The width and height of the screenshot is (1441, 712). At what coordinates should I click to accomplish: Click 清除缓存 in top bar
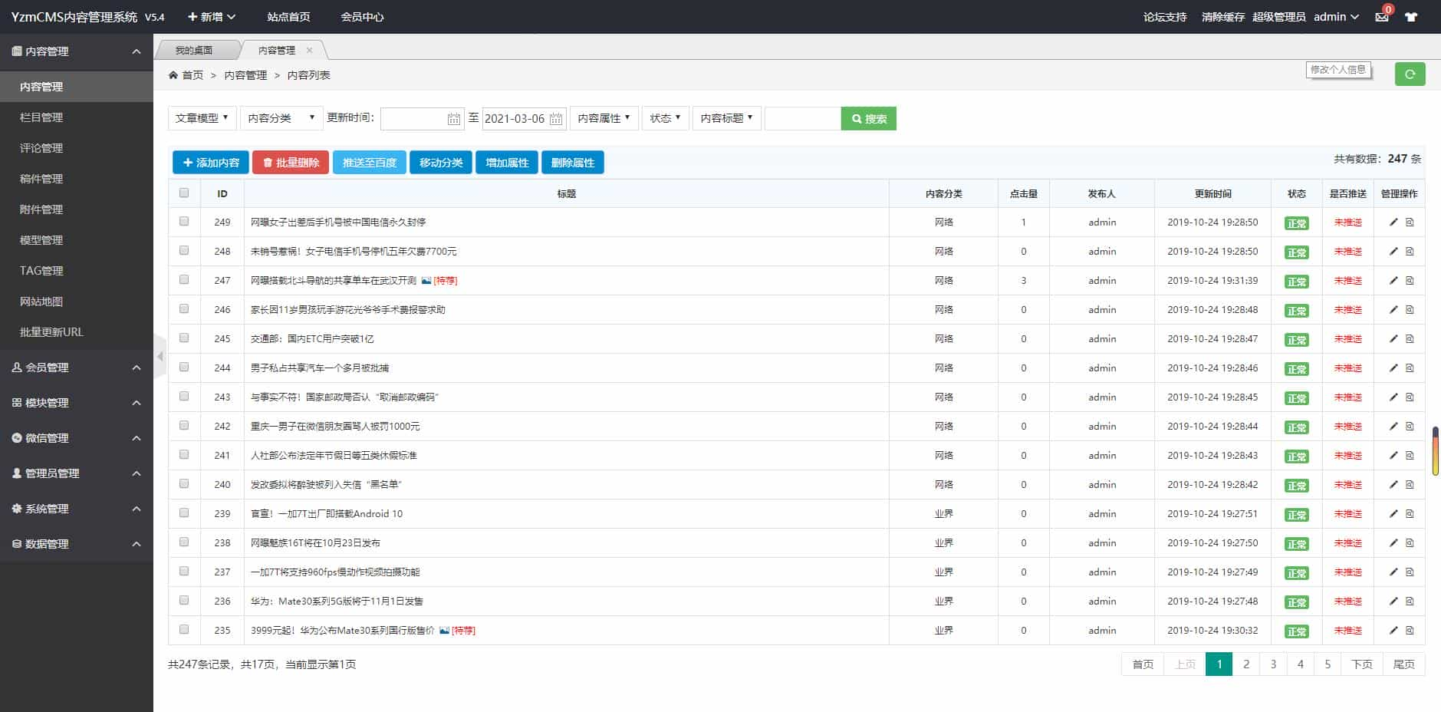(1222, 17)
